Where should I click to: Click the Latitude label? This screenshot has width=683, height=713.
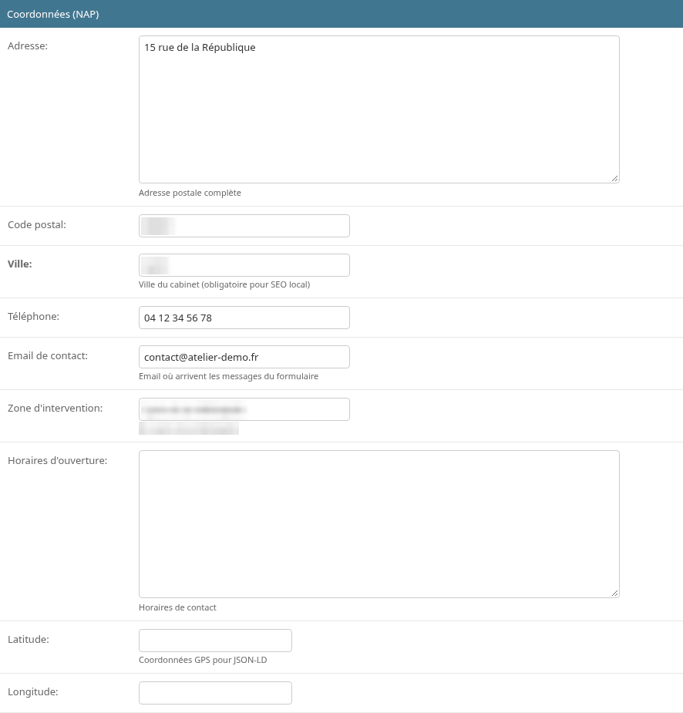(29, 639)
